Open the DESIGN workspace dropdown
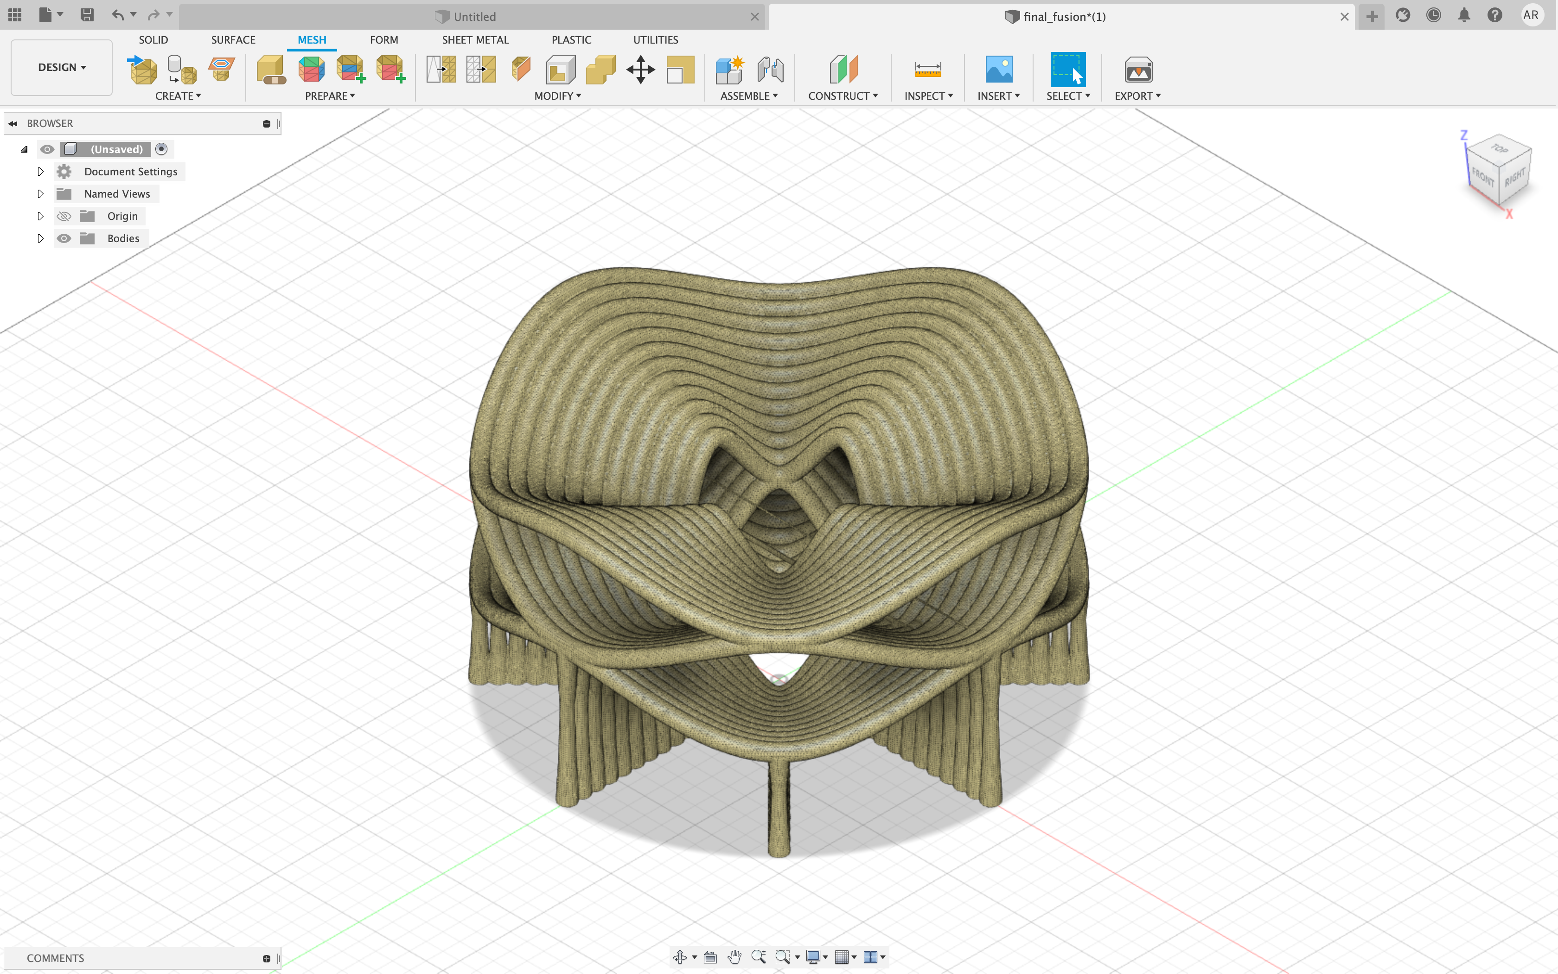Image resolution: width=1558 pixels, height=974 pixels. click(62, 68)
